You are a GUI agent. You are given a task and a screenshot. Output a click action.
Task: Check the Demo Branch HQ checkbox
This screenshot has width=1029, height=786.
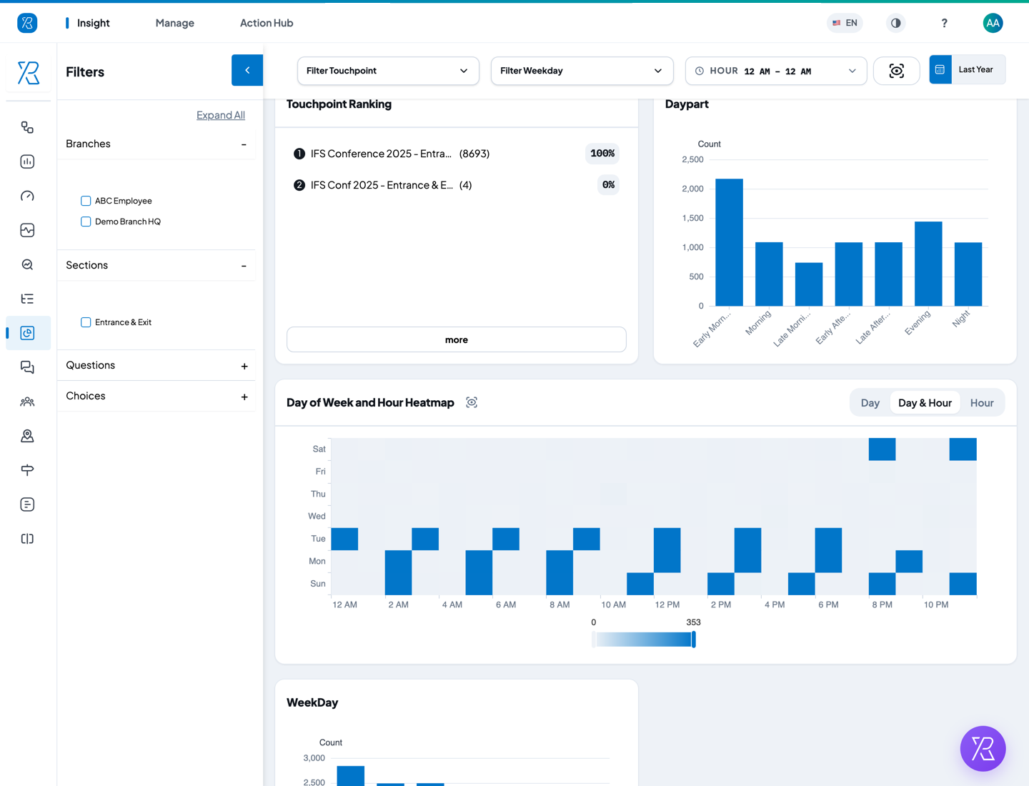click(x=86, y=222)
